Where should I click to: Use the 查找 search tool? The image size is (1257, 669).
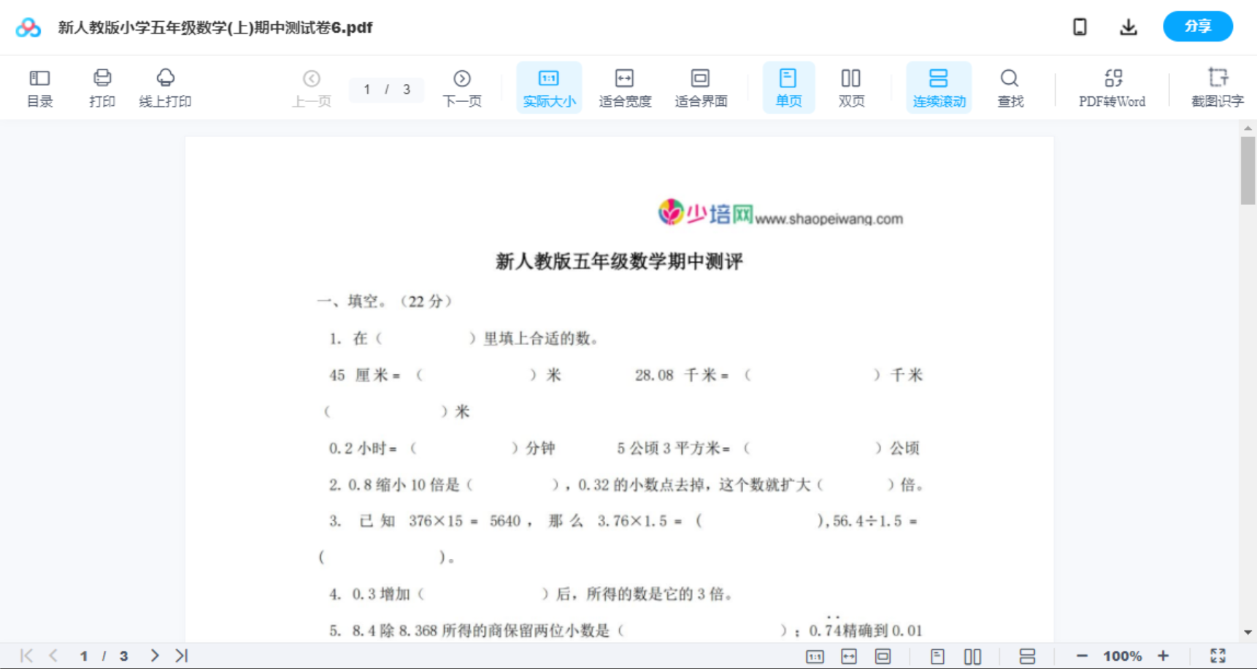[x=1009, y=87]
